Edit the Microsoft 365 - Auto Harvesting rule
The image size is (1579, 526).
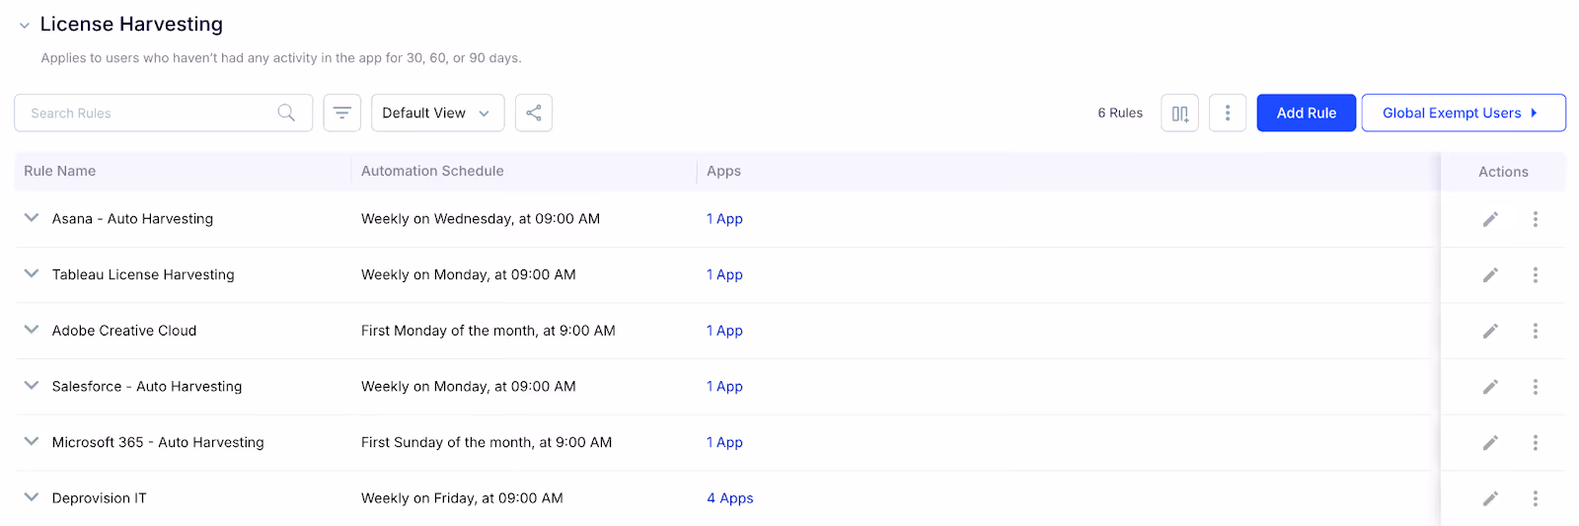point(1490,442)
